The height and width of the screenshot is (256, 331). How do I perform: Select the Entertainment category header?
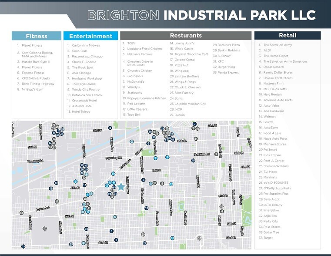coord(90,36)
